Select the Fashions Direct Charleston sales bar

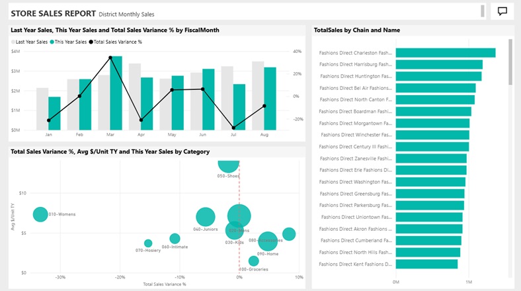pos(445,53)
